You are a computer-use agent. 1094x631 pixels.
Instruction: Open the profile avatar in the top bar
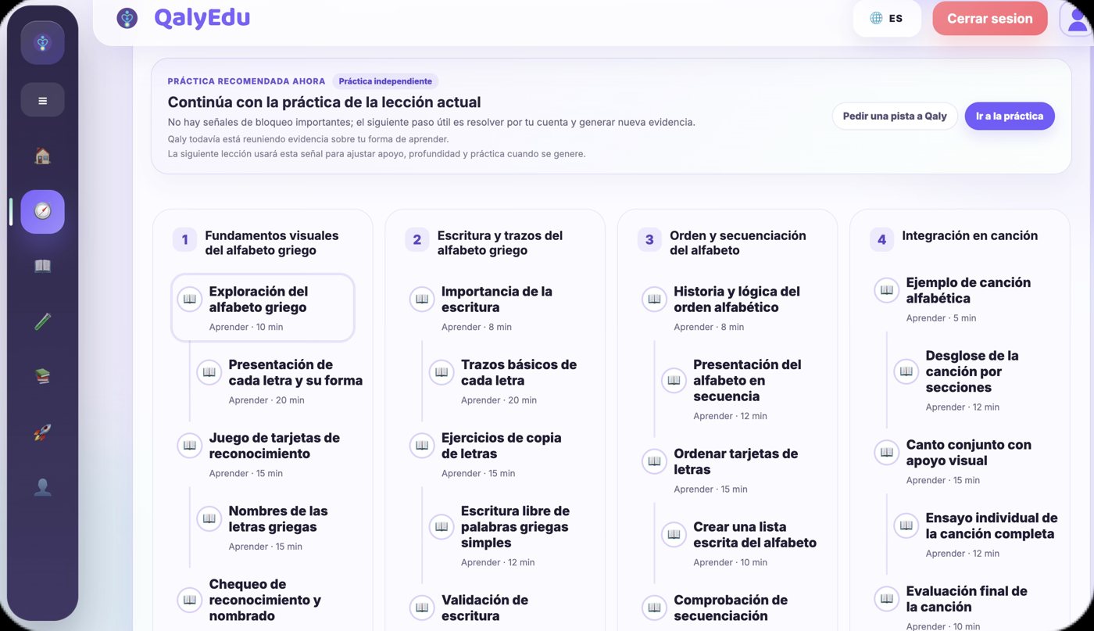pos(1076,19)
